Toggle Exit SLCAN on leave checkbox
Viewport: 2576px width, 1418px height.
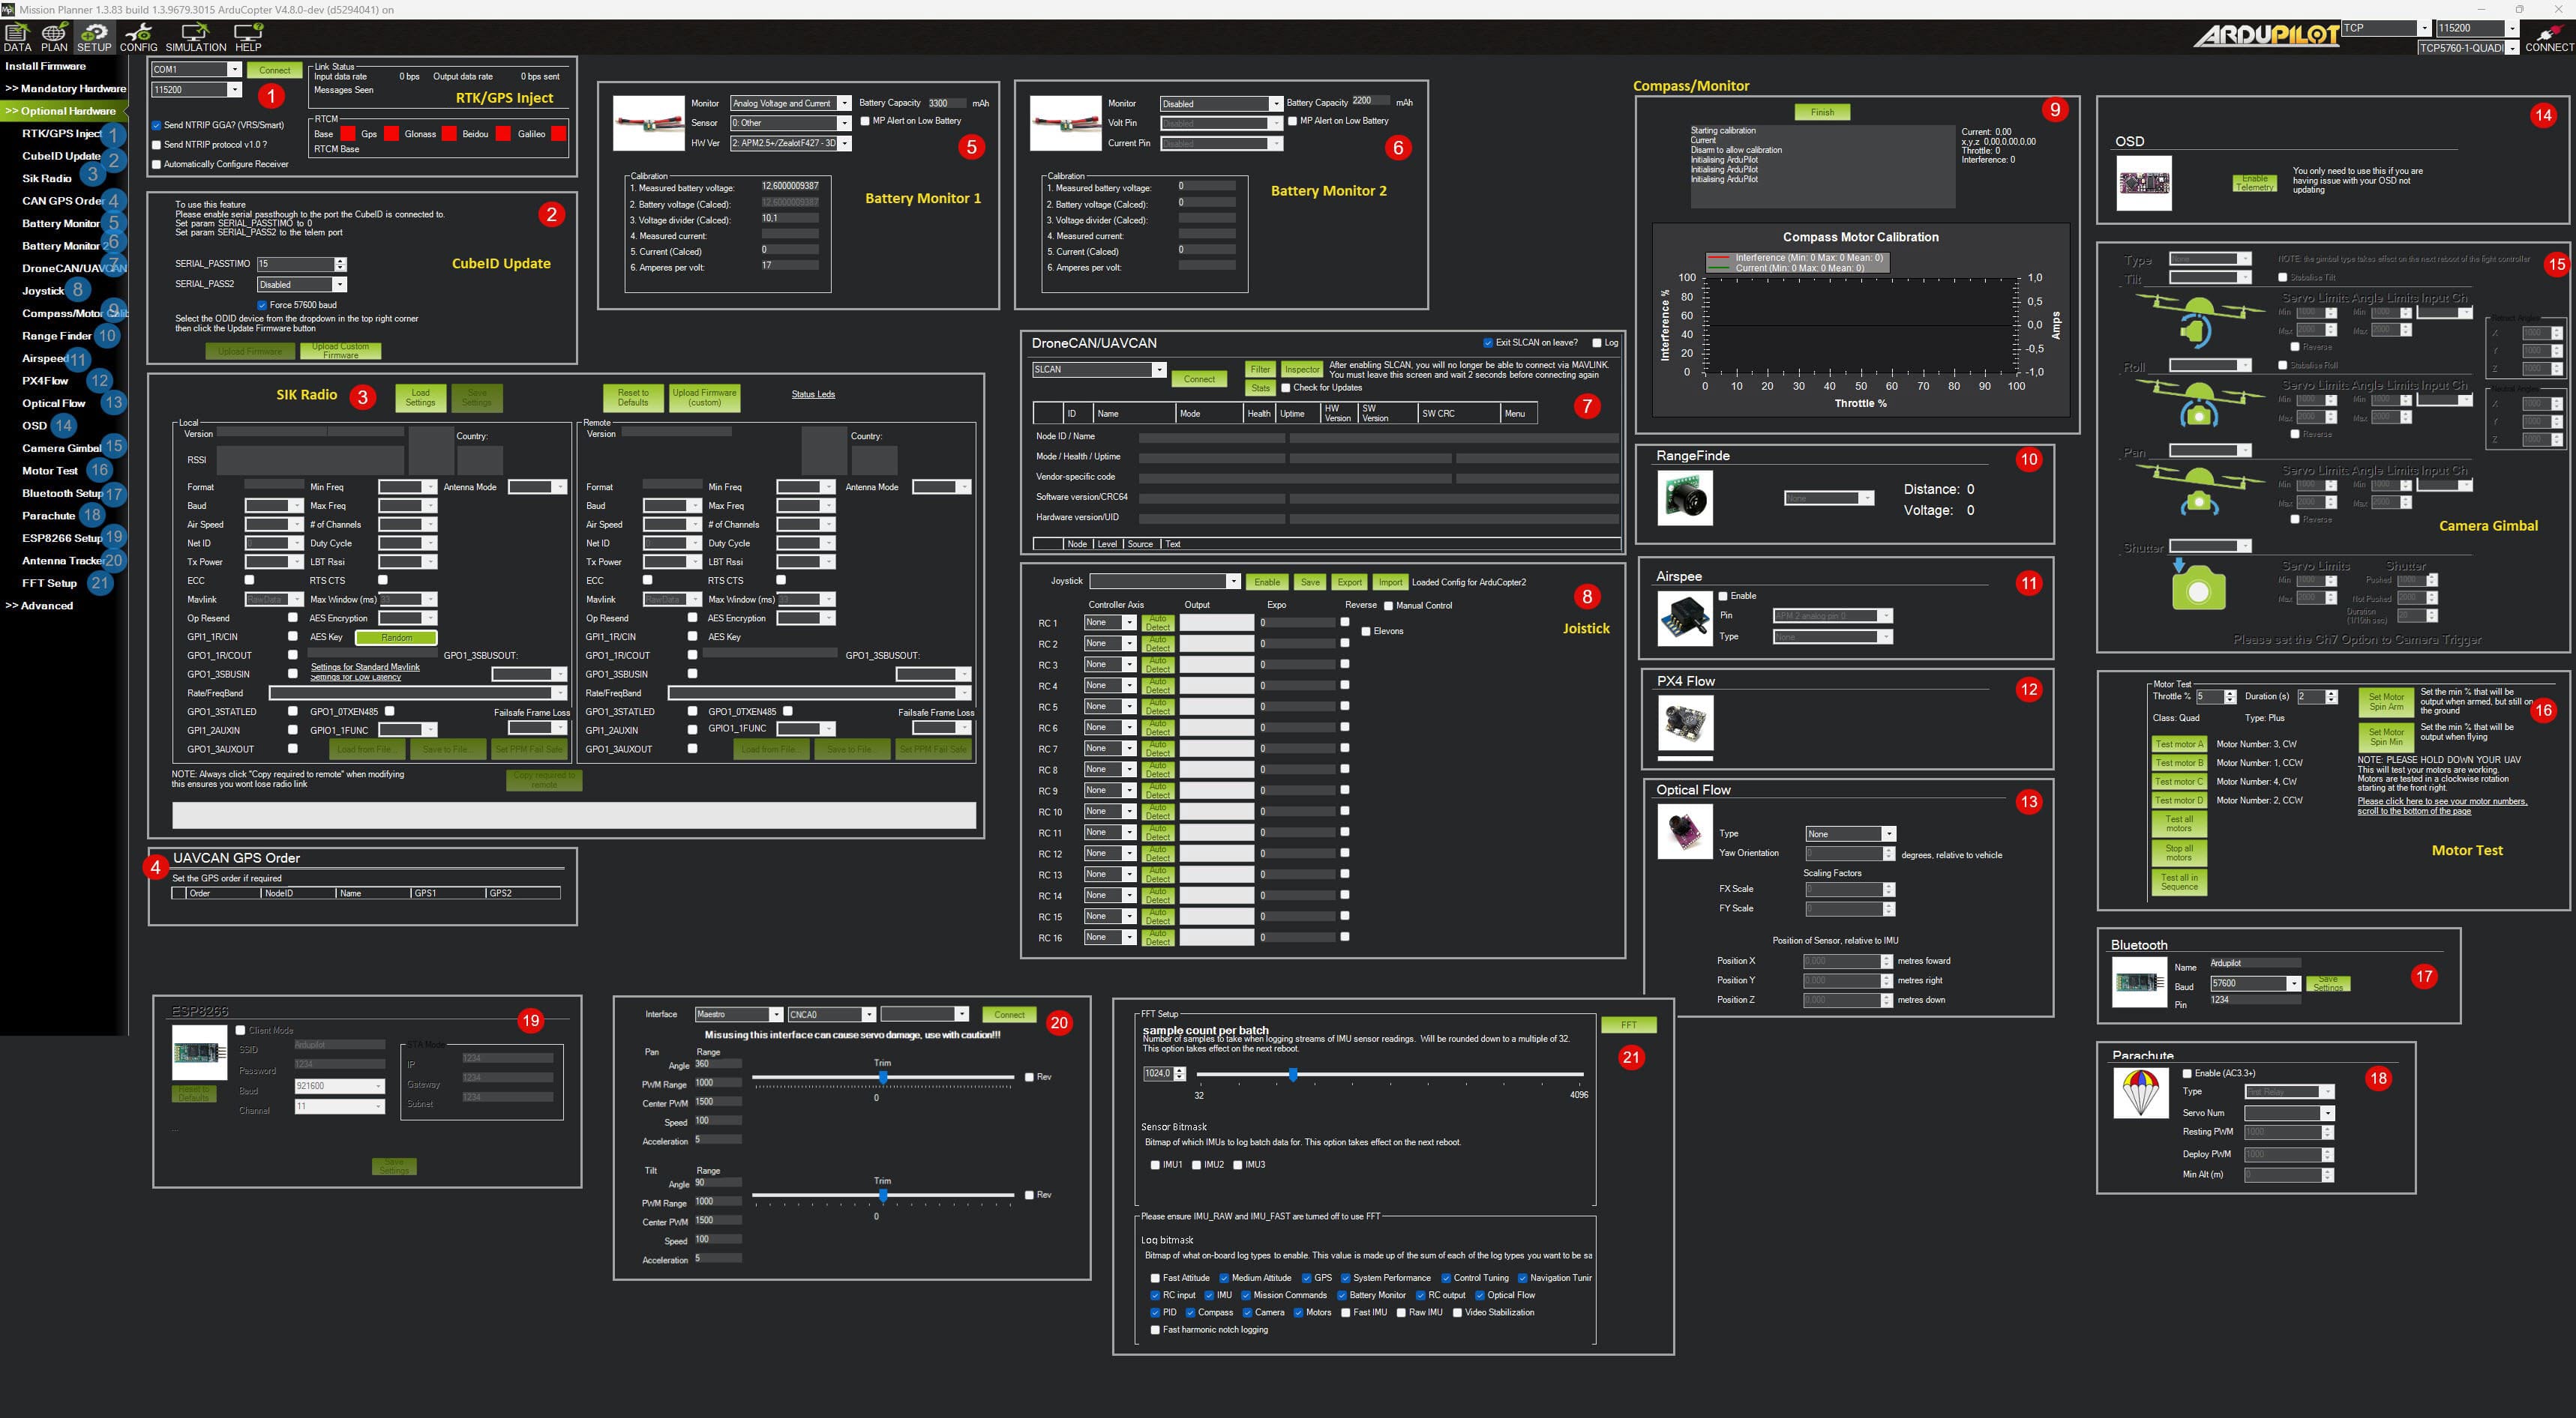1488,343
